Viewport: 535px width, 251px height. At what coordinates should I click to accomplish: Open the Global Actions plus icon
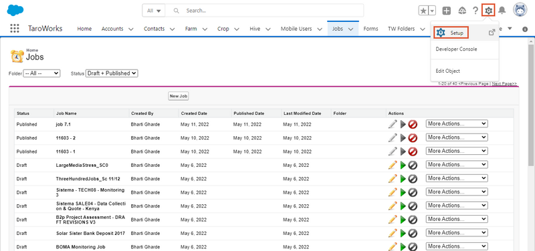446,11
